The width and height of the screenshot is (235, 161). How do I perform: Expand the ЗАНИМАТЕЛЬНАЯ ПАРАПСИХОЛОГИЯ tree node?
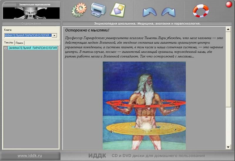6,48
